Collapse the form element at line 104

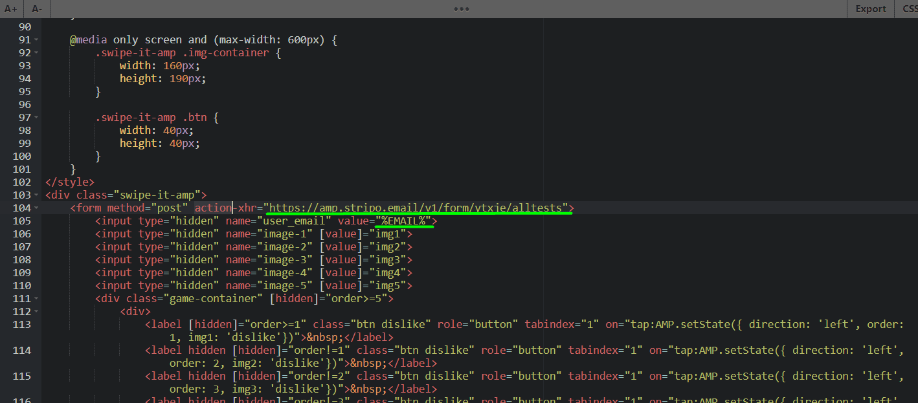(x=36, y=208)
